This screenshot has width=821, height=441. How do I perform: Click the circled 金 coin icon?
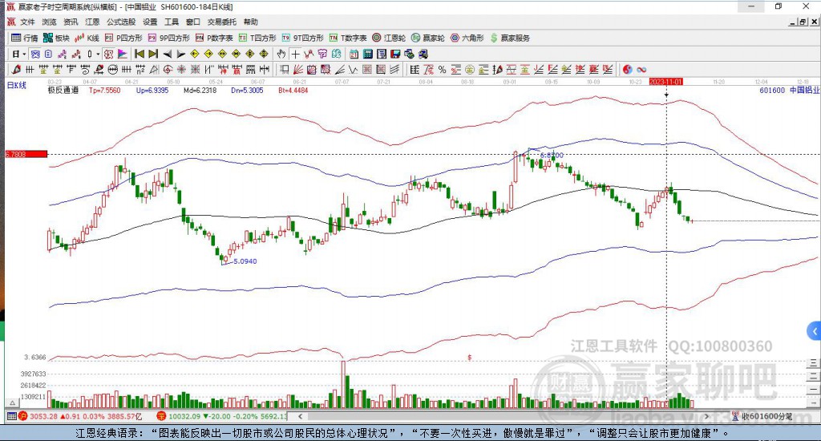[x=470, y=69]
